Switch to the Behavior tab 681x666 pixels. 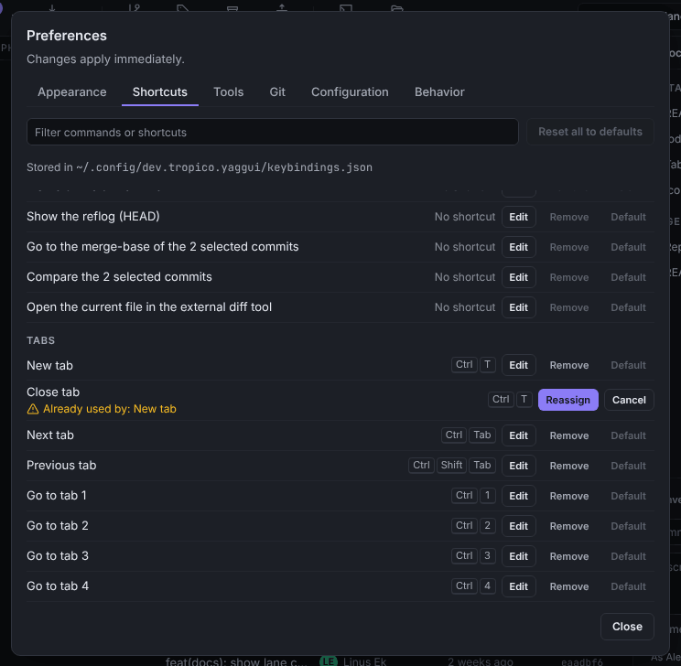pos(439,92)
